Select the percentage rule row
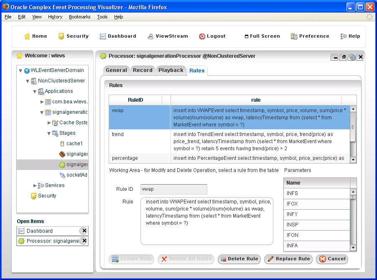This screenshot has width=377, height=280. click(x=229, y=158)
